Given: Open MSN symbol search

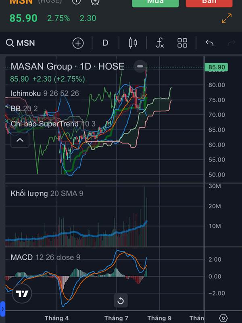Looking at the screenshot, I should pyautogui.click(x=21, y=43).
